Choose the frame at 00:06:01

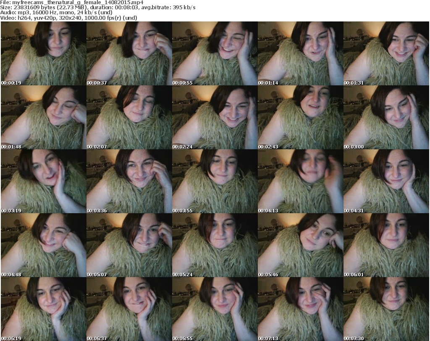(x=386, y=245)
